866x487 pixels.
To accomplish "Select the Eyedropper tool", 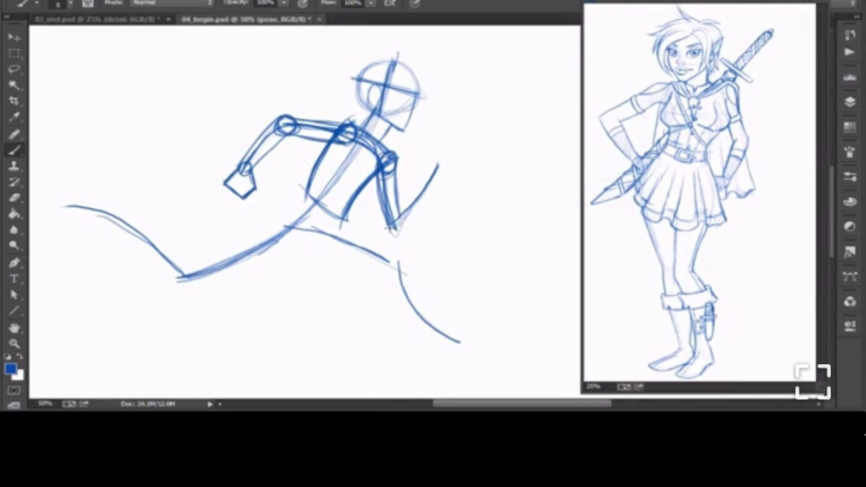I will pyautogui.click(x=14, y=117).
